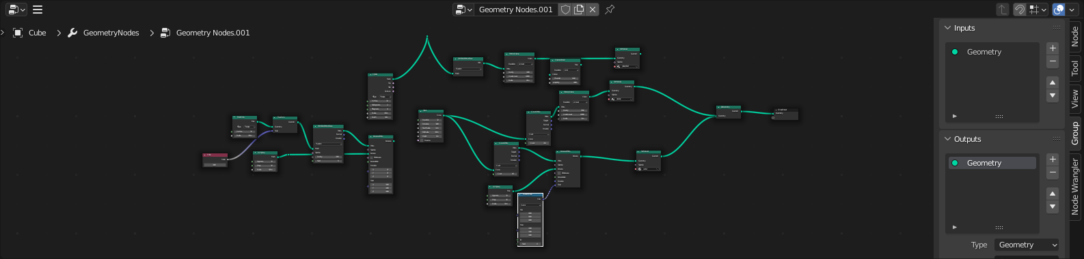The height and width of the screenshot is (259, 1084).
Task: Toggle node snapping magnet icon
Action: click(1019, 10)
